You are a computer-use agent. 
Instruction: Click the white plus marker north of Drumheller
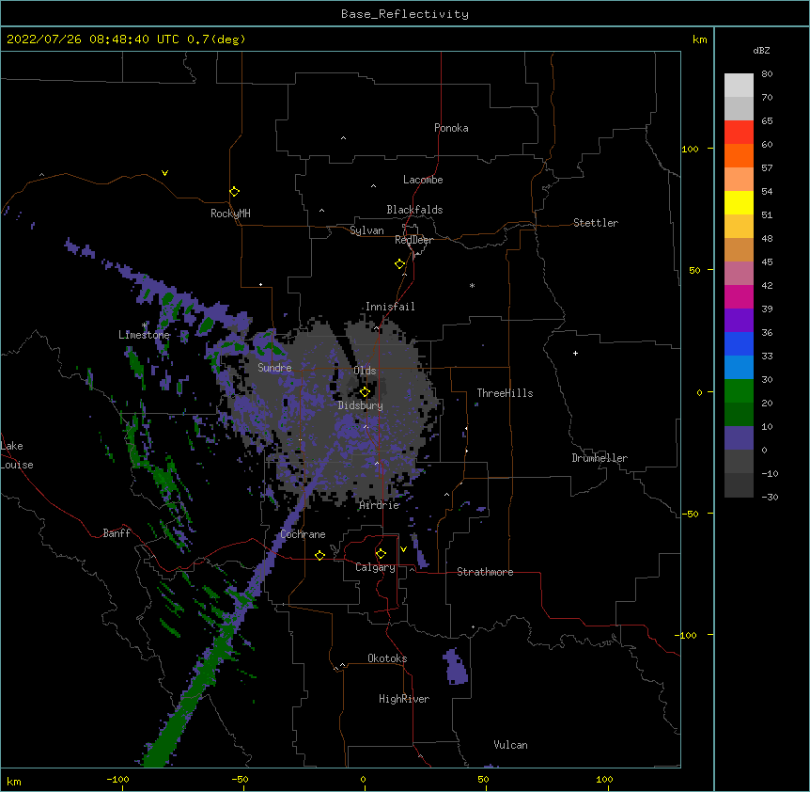[x=575, y=353]
